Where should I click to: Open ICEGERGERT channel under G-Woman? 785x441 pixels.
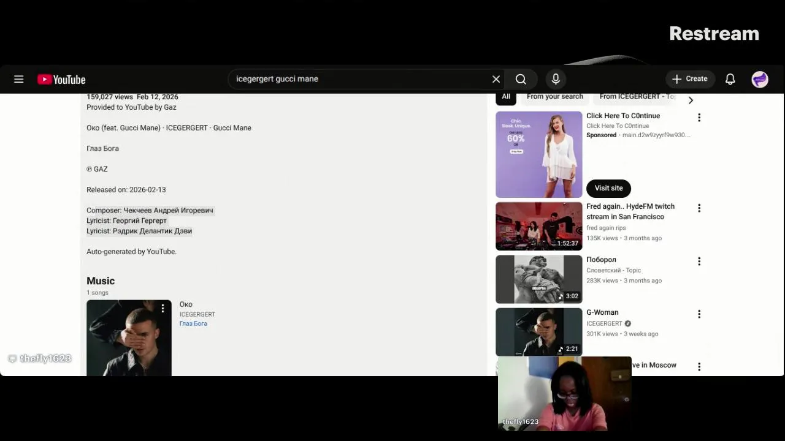604,323
